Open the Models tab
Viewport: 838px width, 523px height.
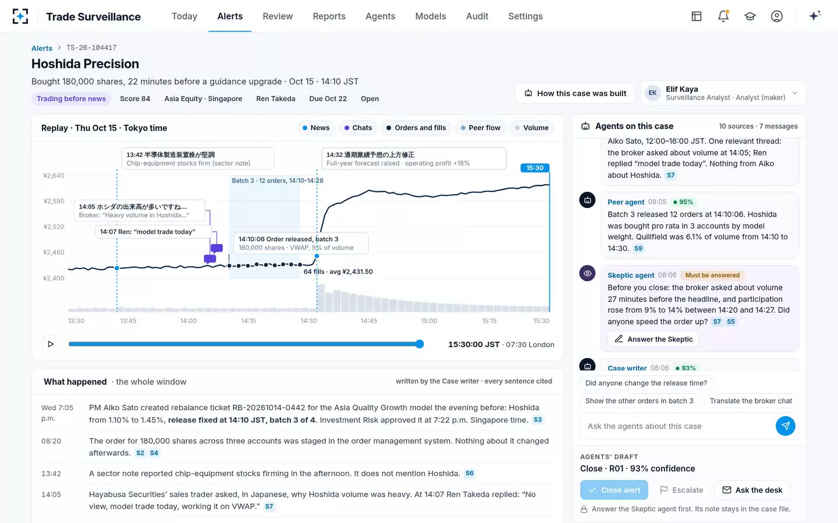point(431,16)
